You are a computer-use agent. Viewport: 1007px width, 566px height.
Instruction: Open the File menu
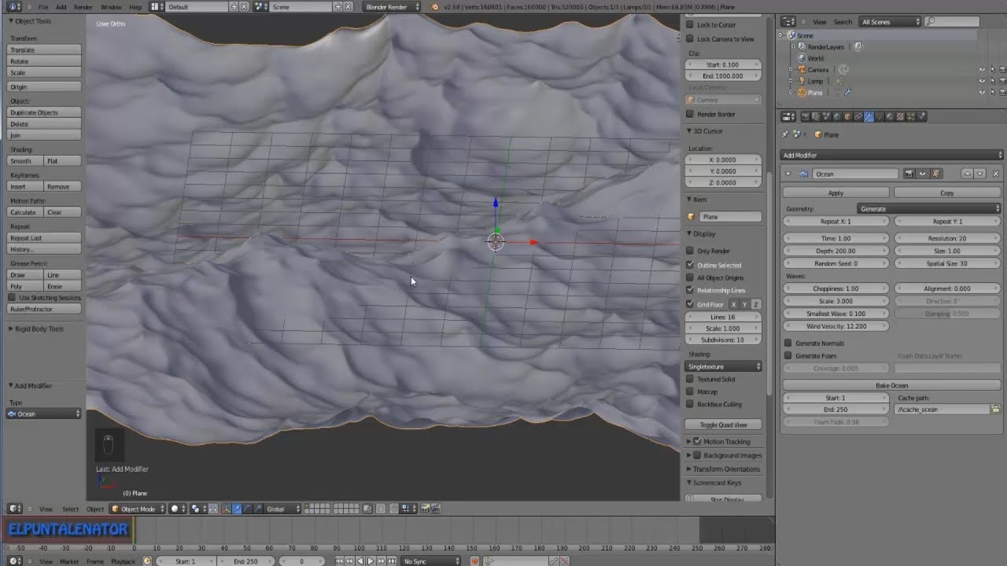[43, 7]
